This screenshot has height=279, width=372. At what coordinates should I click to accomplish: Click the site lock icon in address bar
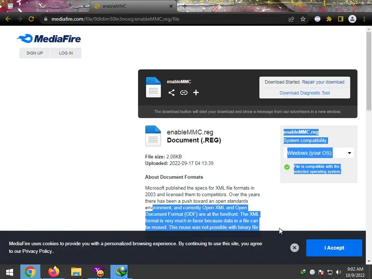point(46,19)
